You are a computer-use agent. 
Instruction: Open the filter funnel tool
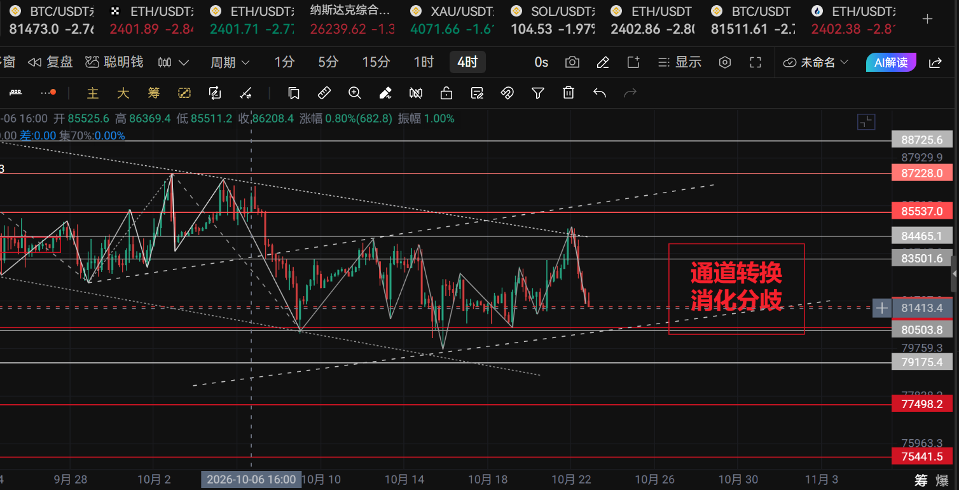click(538, 93)
